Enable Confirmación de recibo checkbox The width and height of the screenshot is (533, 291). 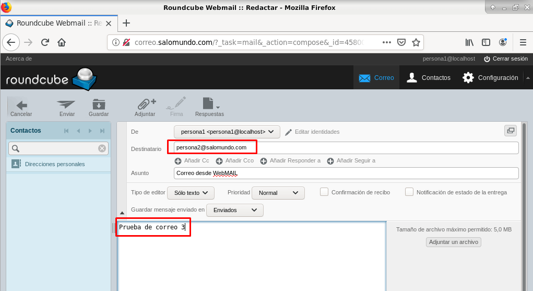tap(324, 192)
